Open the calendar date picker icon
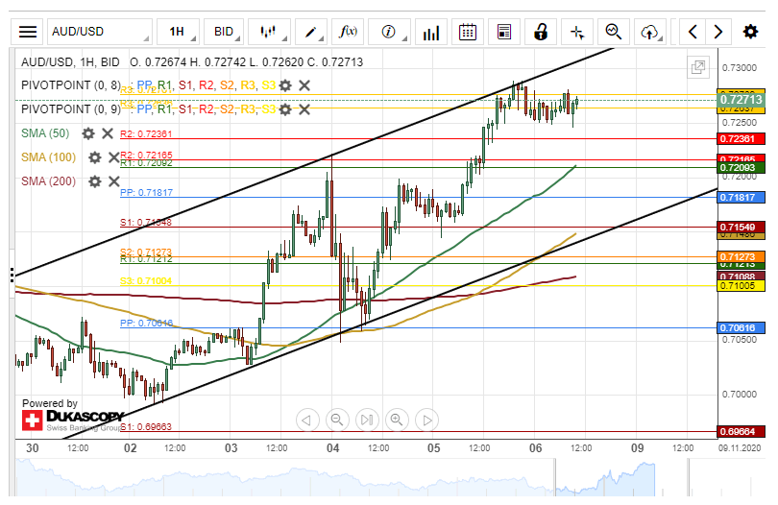This screenshot has width=778, height=505. 468,32
